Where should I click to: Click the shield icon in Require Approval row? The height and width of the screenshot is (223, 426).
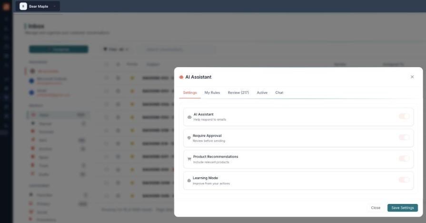(189, 138)
